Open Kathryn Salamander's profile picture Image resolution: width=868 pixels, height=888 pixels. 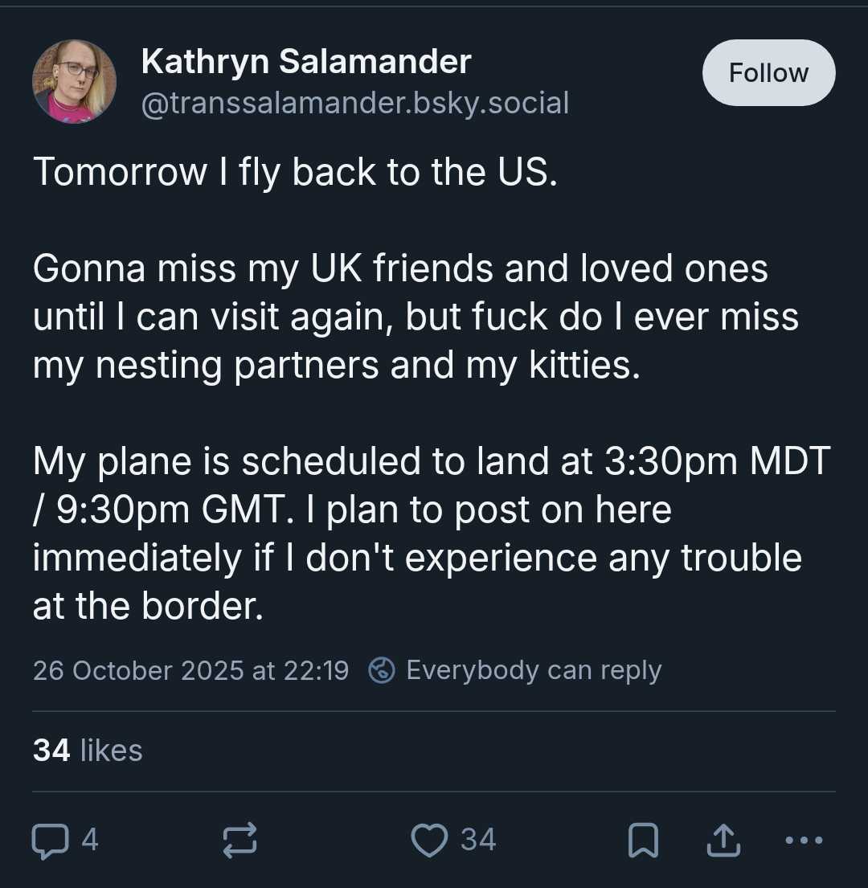(x=74, y=81)
